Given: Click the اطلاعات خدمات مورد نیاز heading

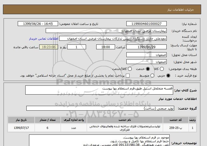Looking at the screenshot, I should coord(177,99).
